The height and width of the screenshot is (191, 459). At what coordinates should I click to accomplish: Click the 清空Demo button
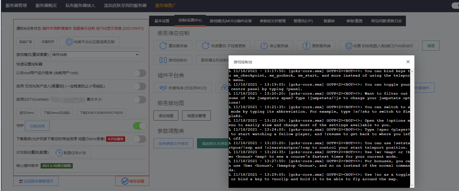click(27, 113)
